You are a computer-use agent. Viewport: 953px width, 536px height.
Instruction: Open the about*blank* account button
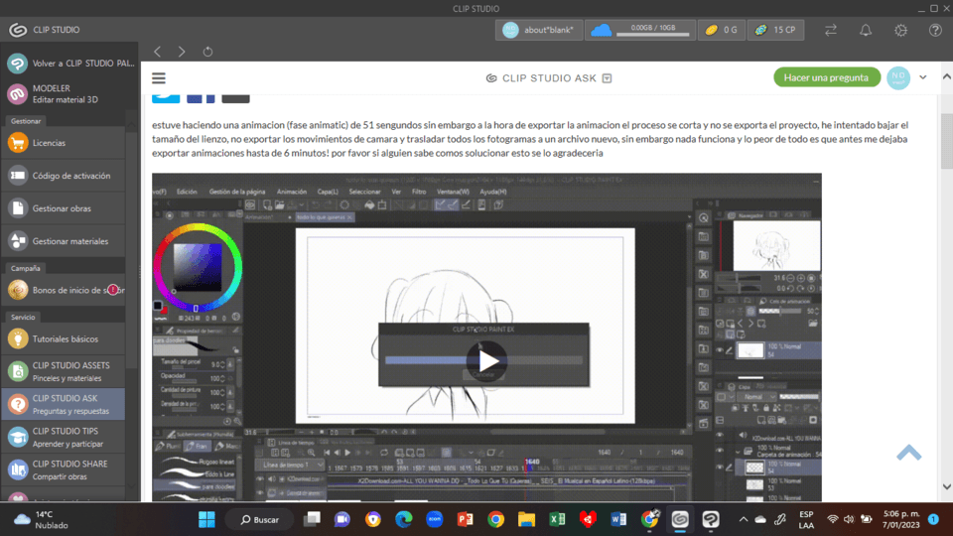pyautogui.click(x=538, y=30)
